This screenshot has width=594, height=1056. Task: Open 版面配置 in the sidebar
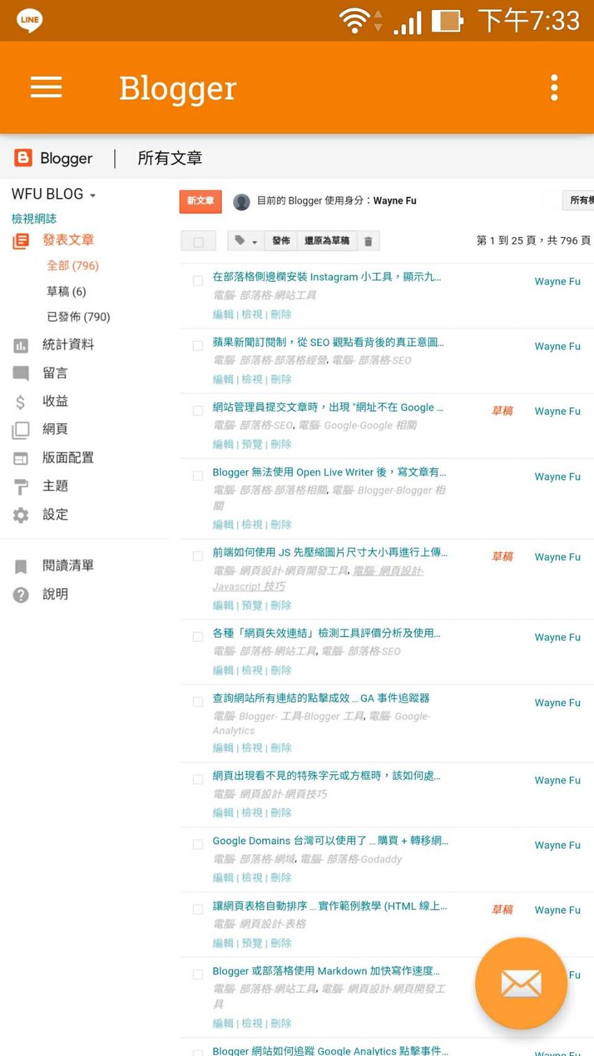click(68, 458)
